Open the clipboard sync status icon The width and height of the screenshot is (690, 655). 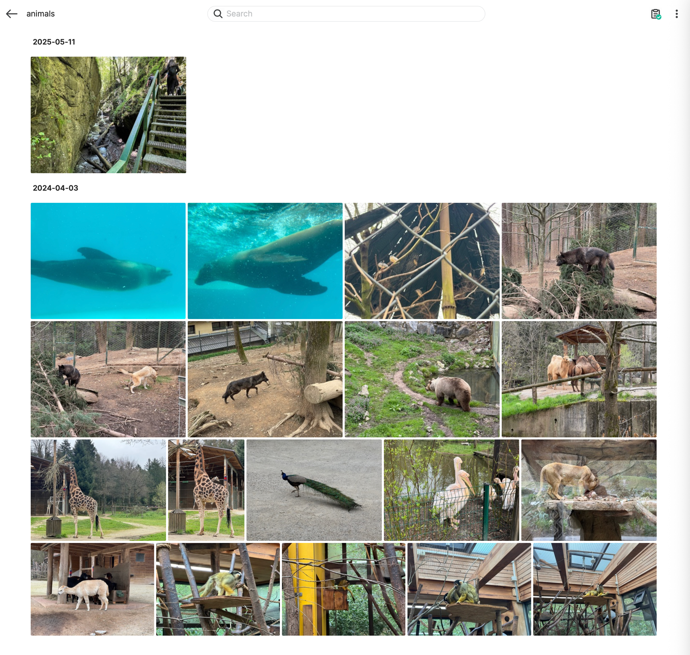click(x=655, y=14)
